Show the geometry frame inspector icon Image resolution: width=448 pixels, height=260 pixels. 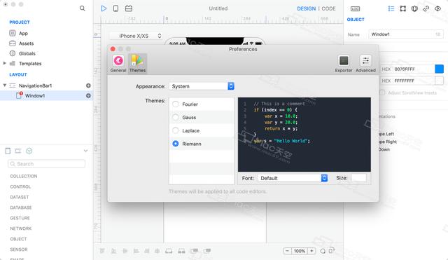[x=403, y=8]
